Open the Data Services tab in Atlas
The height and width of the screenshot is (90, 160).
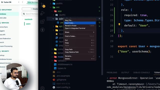[32, 2]
